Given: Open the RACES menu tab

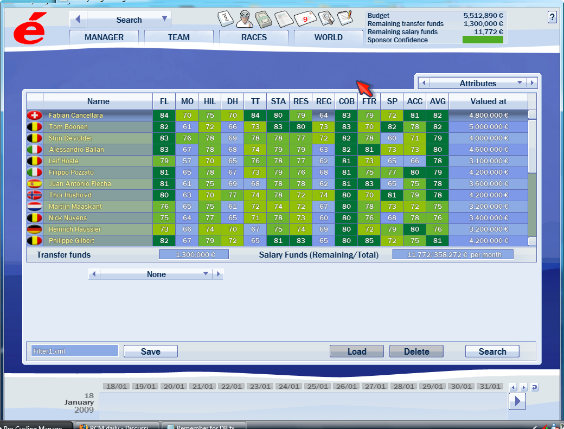Looking at the screenshot, I should 254,37.
